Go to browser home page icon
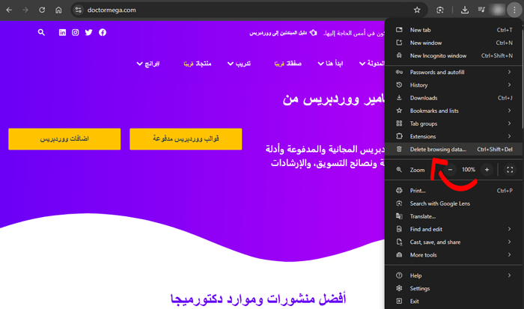The image size is (524, 309). (58, 10)
